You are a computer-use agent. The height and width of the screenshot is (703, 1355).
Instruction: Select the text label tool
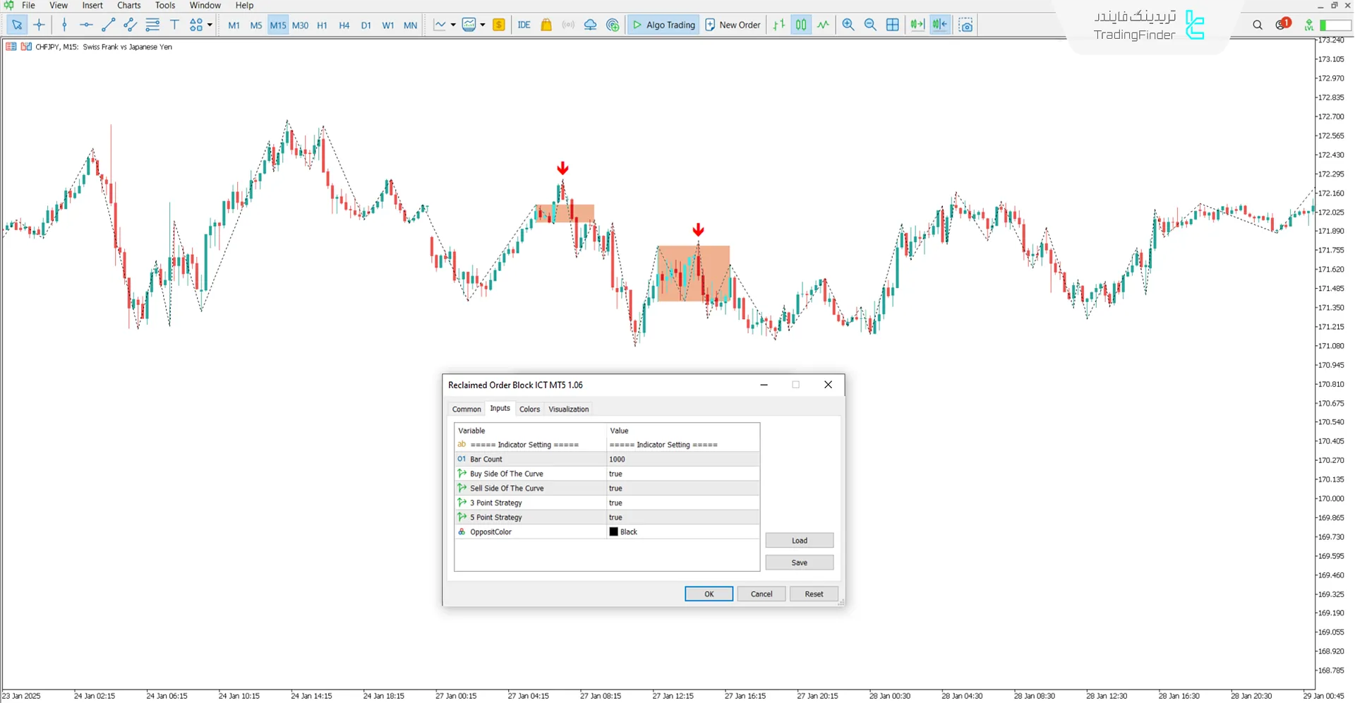(174, 25)
